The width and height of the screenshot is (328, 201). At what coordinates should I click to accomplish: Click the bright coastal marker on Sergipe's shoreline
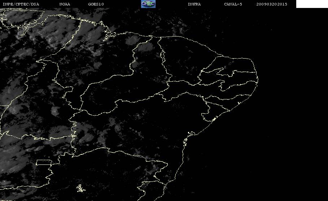click(214, 119)
